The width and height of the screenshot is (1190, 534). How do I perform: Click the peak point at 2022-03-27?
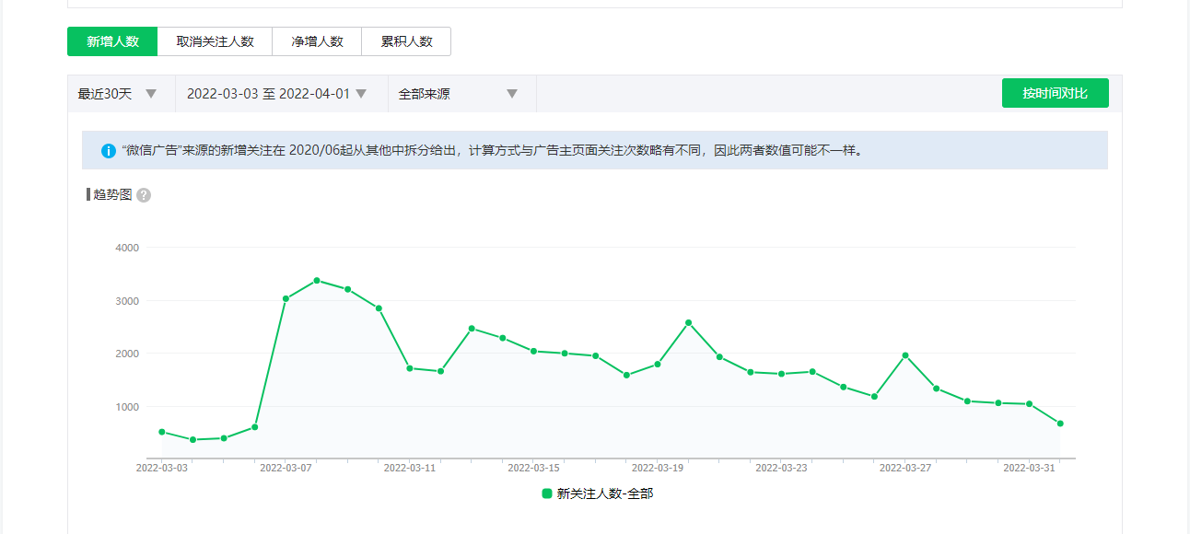tap(905, 355)
